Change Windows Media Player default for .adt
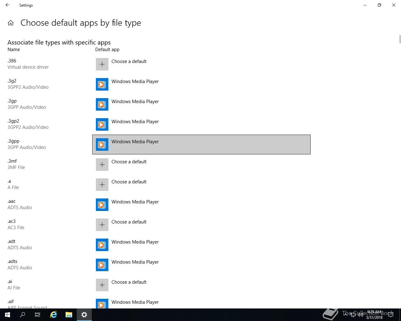This screenshot has width=401, height=321. 135,242
